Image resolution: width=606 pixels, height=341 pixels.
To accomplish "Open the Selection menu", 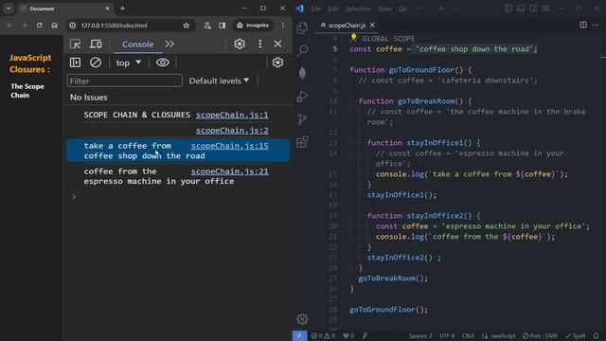I will pos(358,9).
